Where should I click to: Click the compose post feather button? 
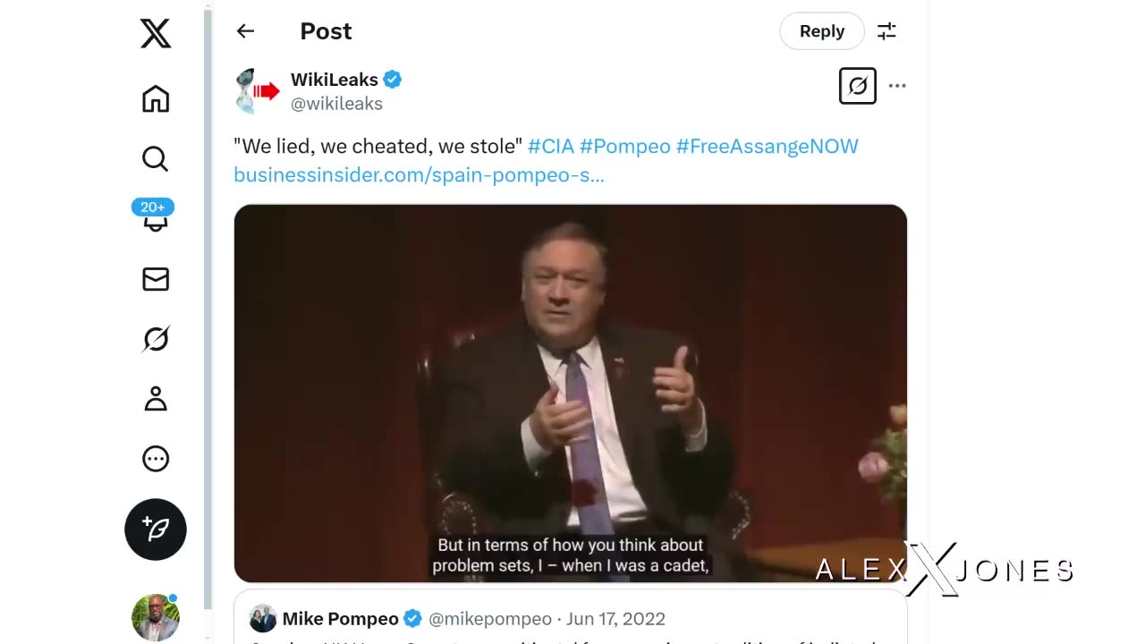pyautogui.click(x=156, y=530)
